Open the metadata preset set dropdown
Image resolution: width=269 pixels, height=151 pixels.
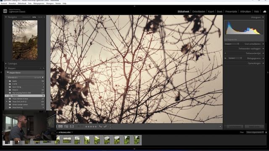pyautogui.click(x=235, y=58)
